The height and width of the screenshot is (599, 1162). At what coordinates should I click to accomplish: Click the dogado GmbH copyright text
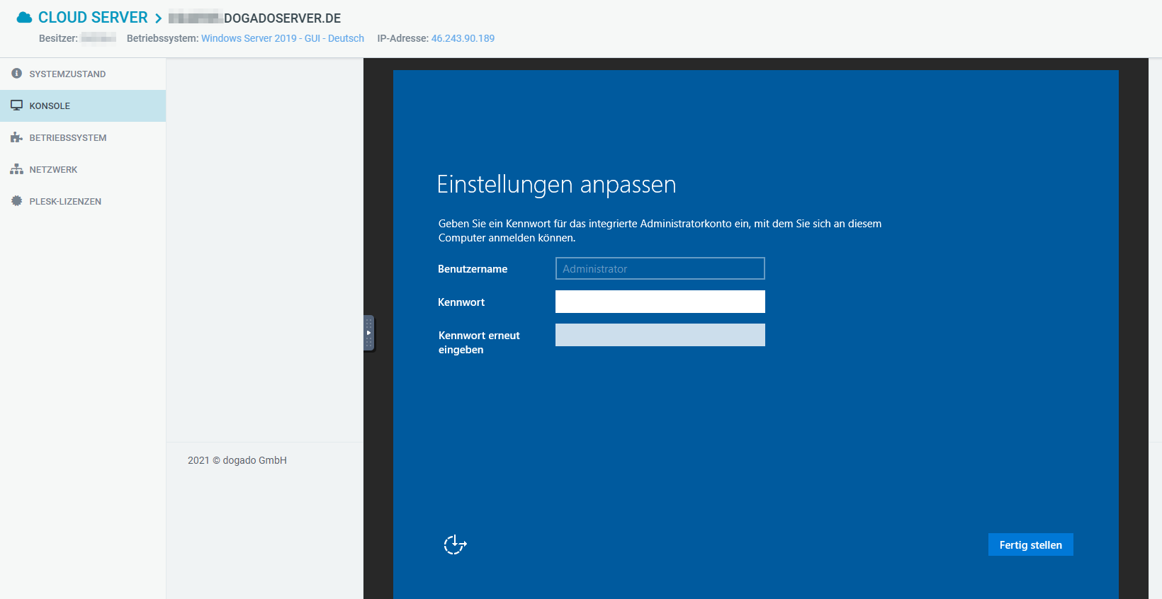(x=237, y=460)
